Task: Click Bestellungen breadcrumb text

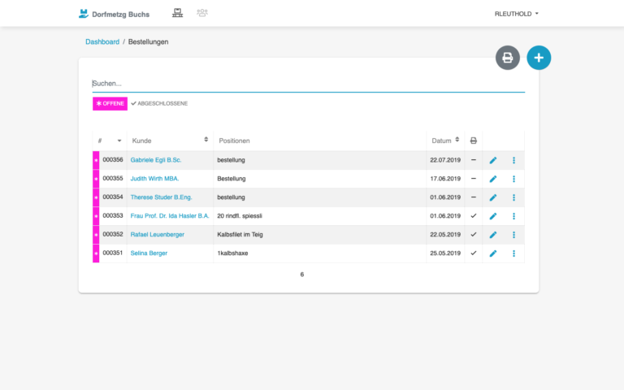Action: click(148, 41)
